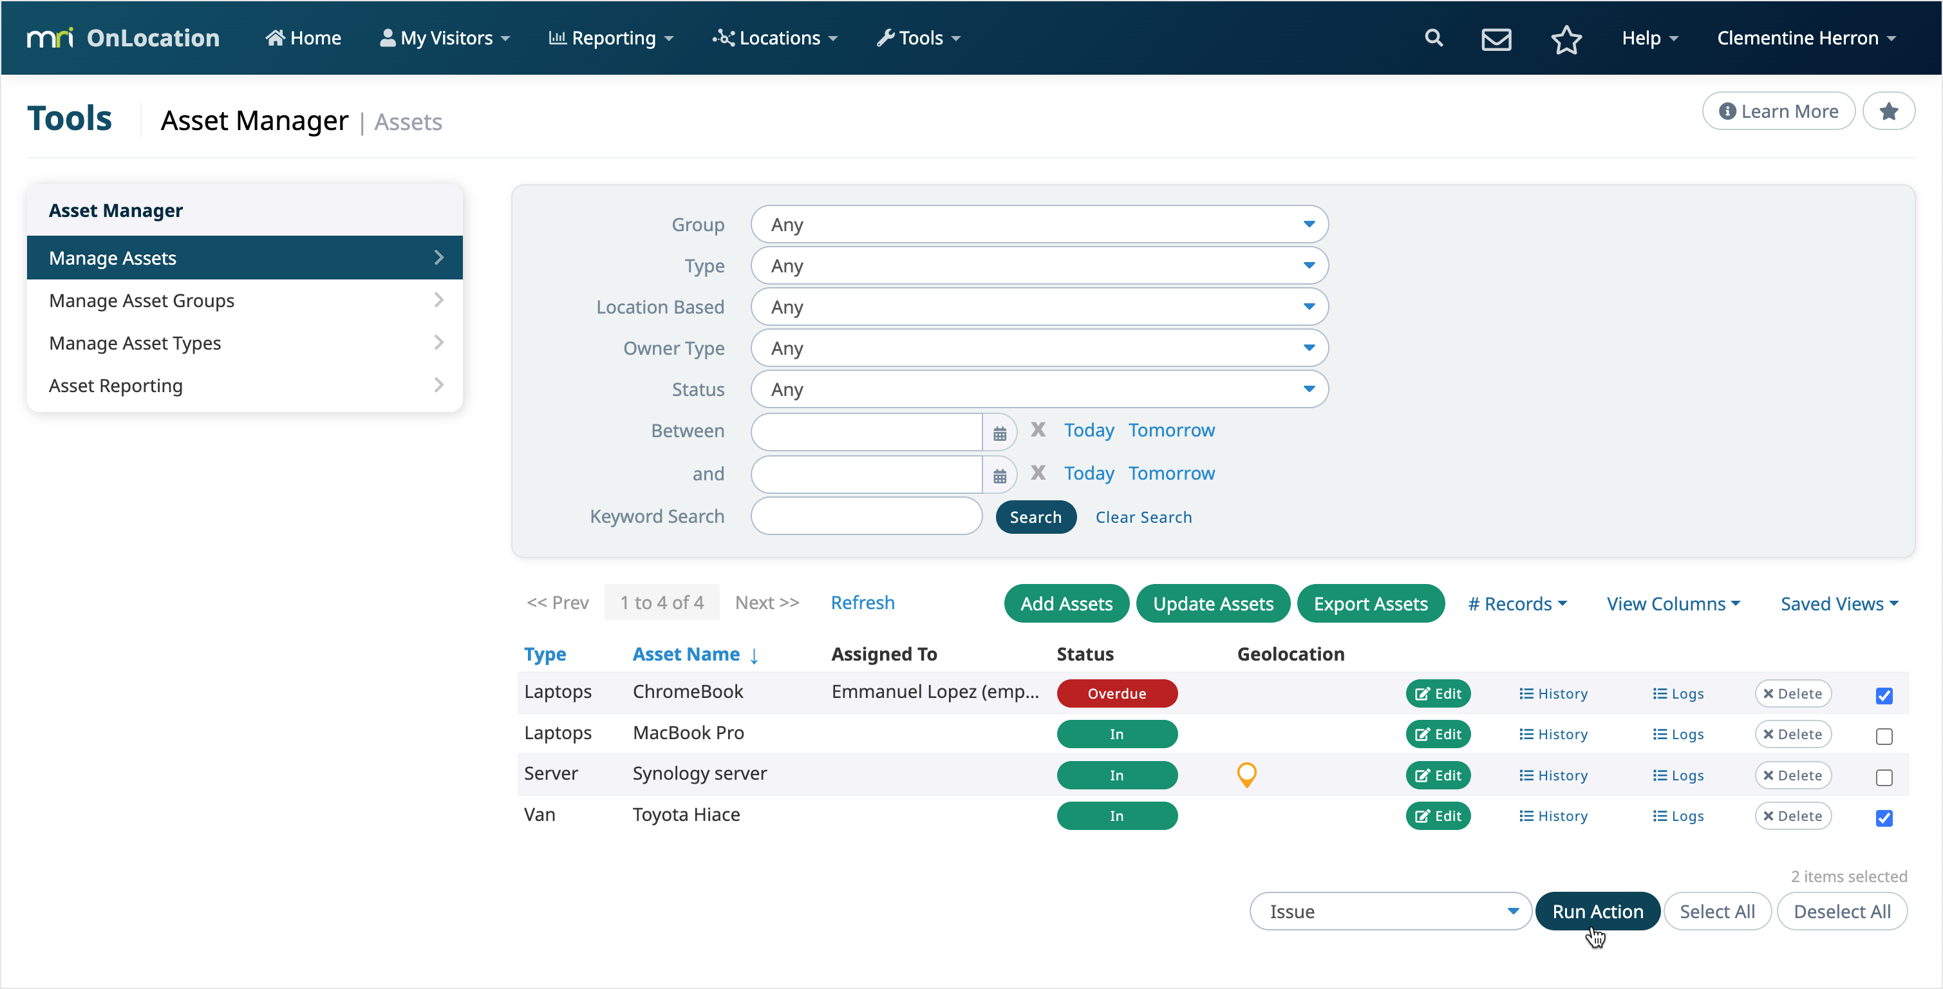Viewport: 1943px width, 989px height.
Task: Expand the # Records dropdown
Action: pos(1517,603)
